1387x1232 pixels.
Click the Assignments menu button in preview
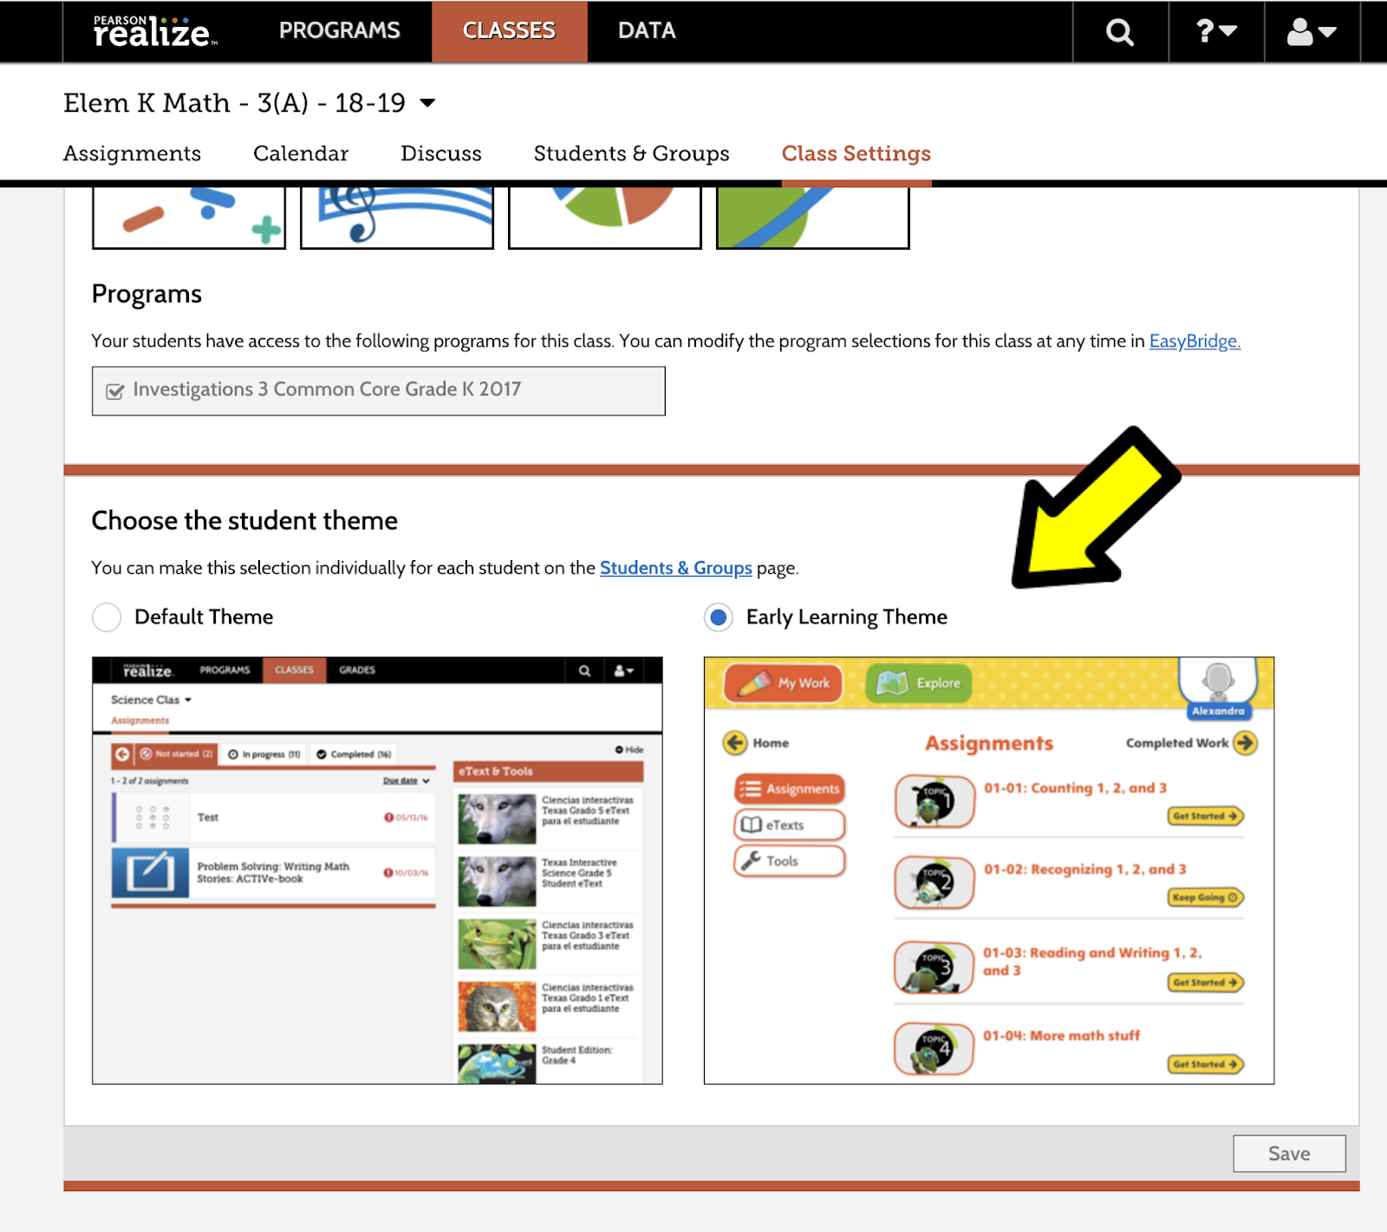coord(789,789)
